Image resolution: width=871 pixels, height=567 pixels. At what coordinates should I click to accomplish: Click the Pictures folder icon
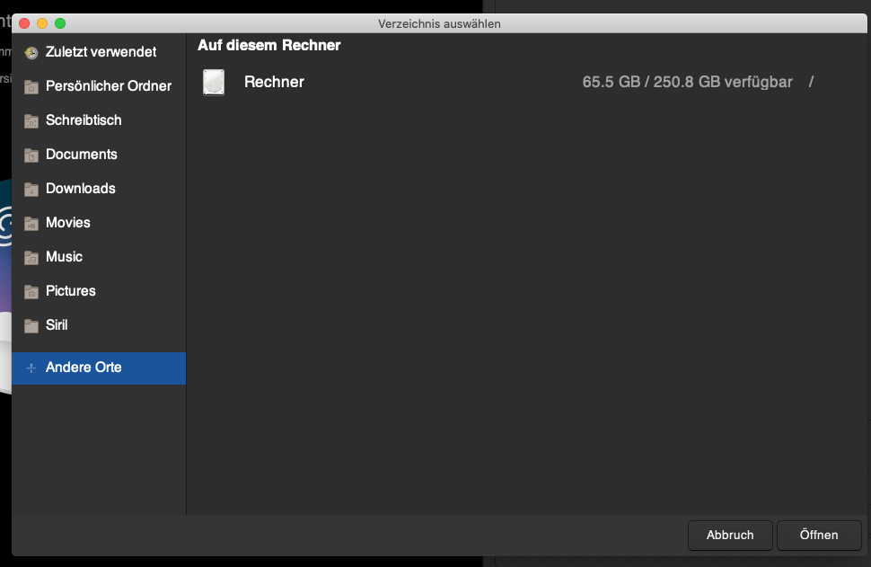click(x=31, y=291)
